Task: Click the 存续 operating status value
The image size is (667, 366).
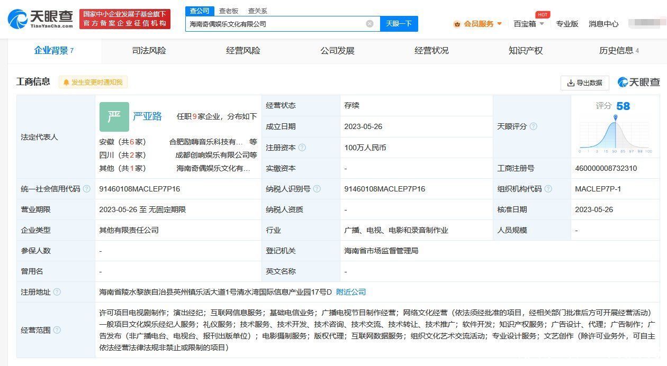Action: pos(352,105)
